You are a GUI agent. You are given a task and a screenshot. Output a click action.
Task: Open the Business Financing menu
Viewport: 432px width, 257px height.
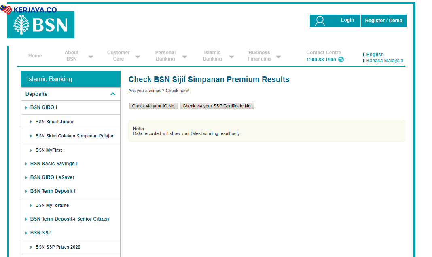(x=259, y=56)
